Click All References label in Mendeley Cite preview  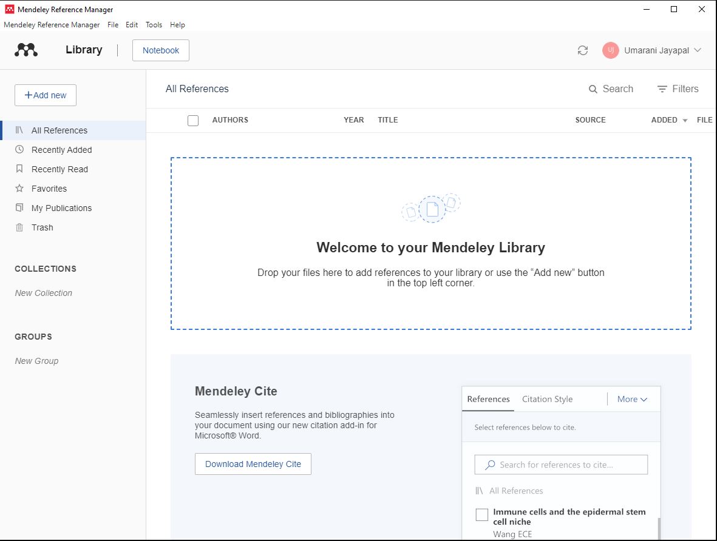pyautogui.click(x=516, y=491)
